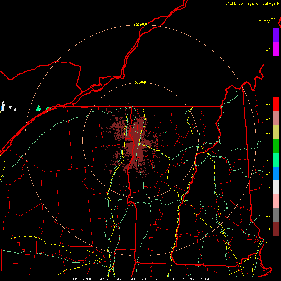Click the DS legend label
The height and width of the screenshot is (281, 281).
click(x=268, y=187)
